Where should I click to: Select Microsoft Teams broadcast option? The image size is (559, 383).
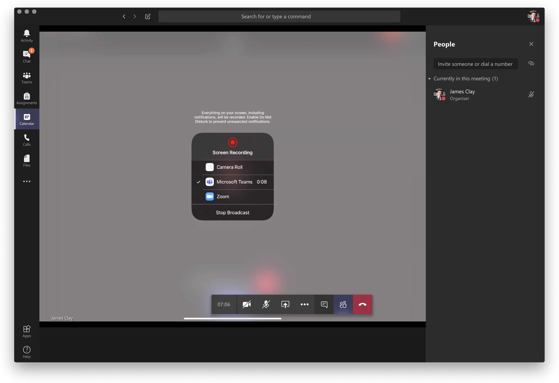[232, 182]
